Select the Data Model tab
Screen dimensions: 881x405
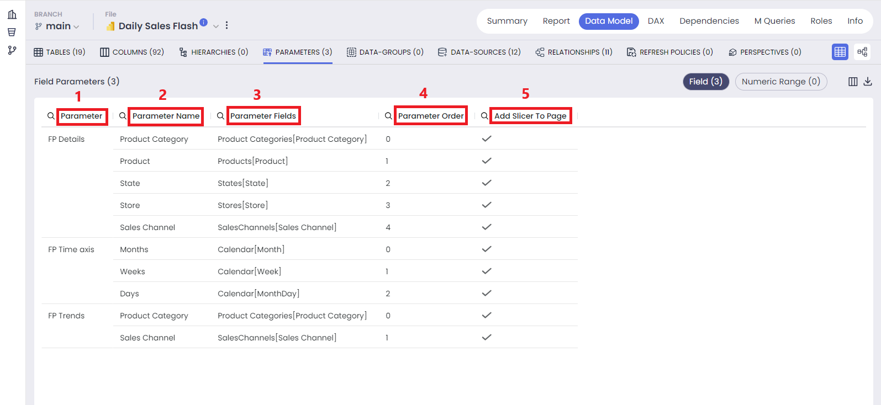point(609,21)
